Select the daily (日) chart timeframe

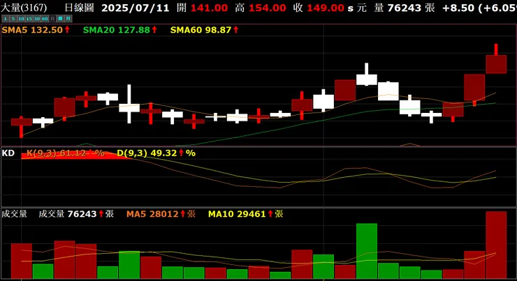pos(52,19)
